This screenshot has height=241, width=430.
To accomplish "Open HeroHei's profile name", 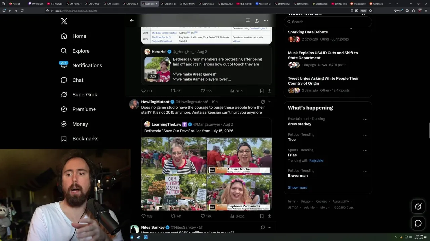I will (x=159, y=52).
